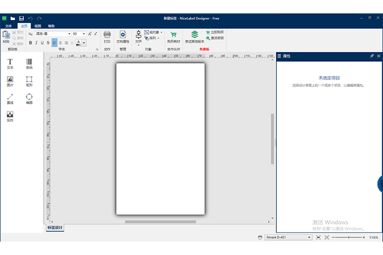Screen dimensions: 383x255
Task: Click the 立即购买 (Buy Now) button
Action: tap(214, 32)
